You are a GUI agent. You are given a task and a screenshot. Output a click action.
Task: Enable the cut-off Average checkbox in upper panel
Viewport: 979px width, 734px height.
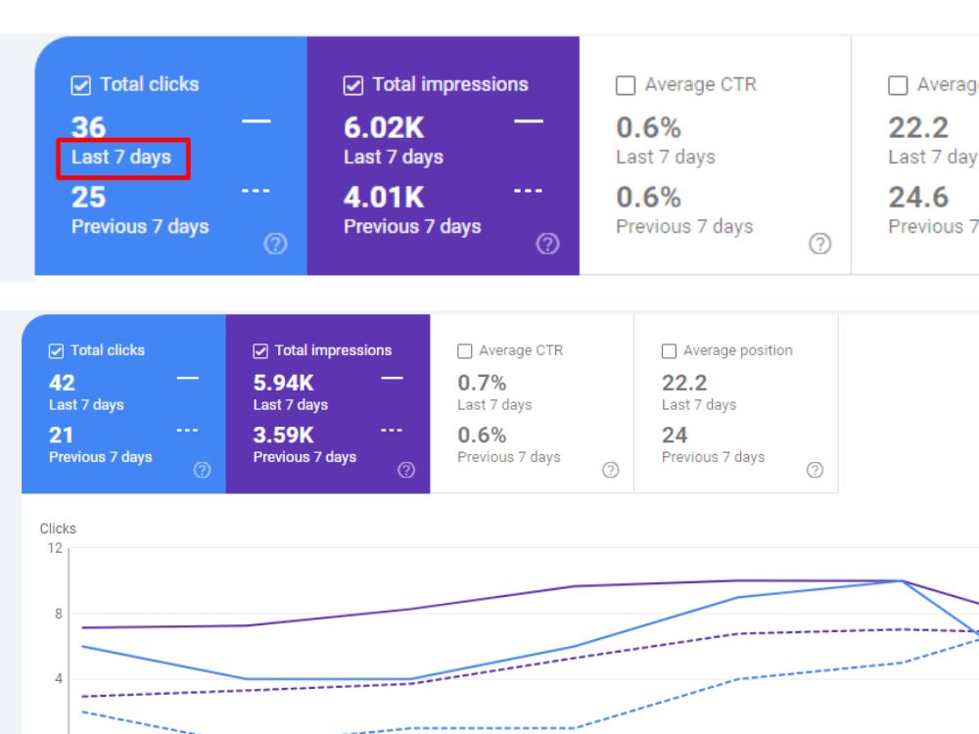pyautogui.click(x=898, y=85)
